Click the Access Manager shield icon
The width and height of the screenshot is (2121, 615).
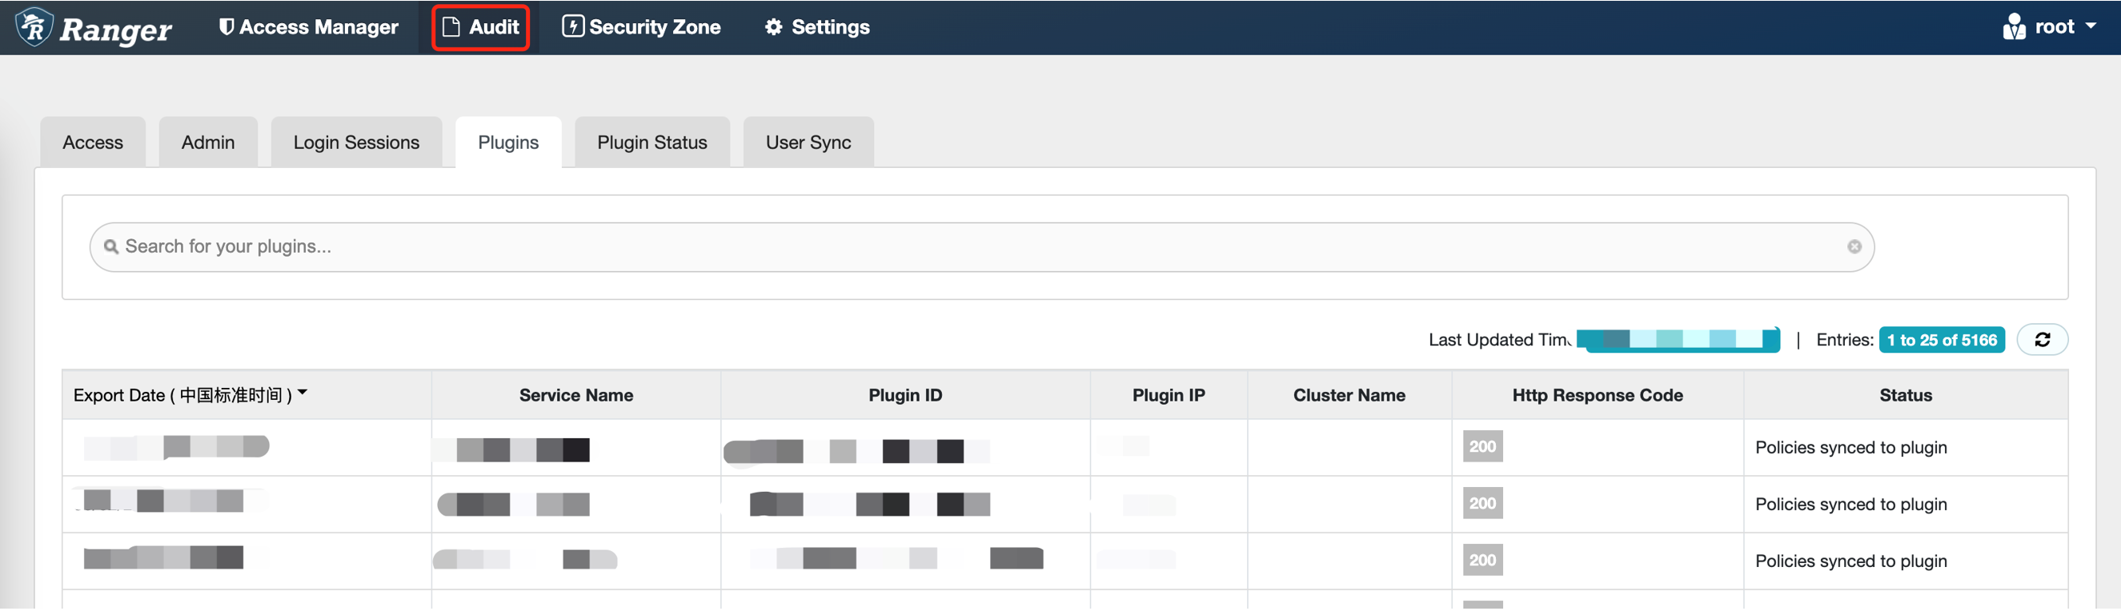(226, 27)
